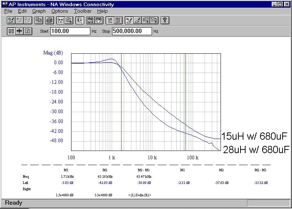Click the second waveform-capacitor settings icon
The image size is (292, 209).
coord(154,20)
